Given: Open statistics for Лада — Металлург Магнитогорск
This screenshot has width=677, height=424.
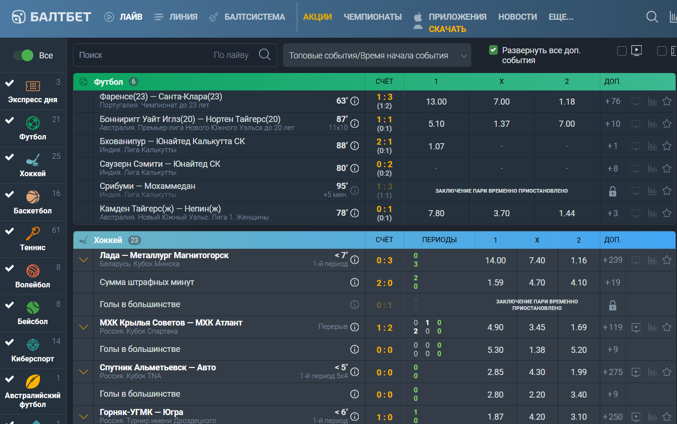Looking at the screenshot, I should (652, 260).
